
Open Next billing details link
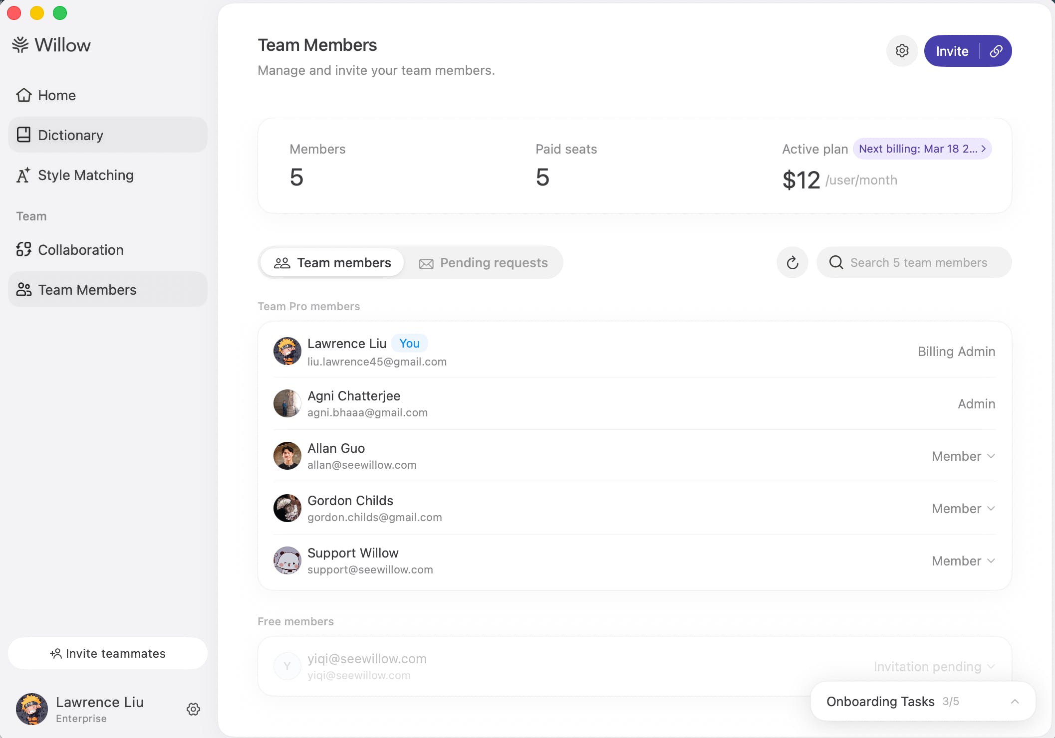click(922, 149)
